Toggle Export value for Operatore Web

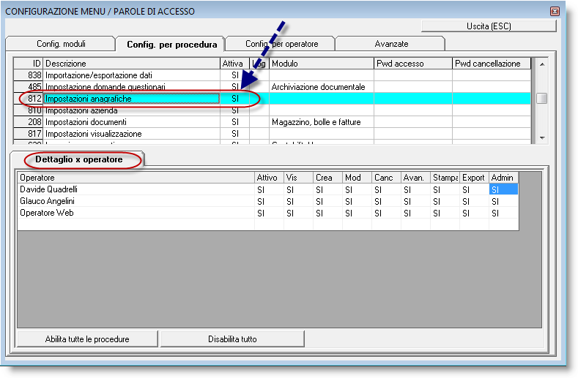475,213
